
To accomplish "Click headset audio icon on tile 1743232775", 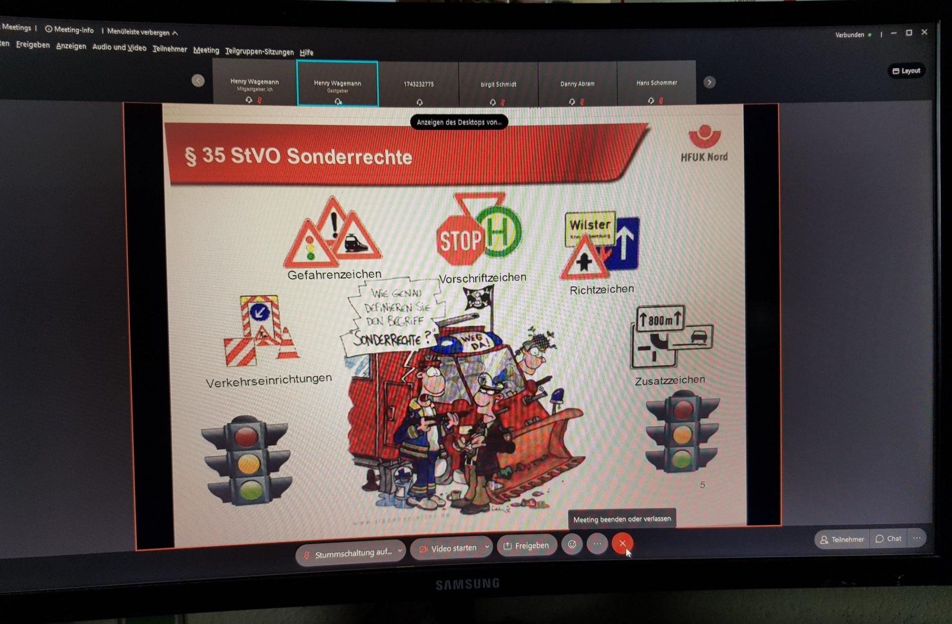I will coord(419,103).
